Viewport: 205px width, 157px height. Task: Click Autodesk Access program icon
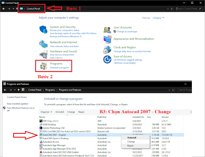point(41,142)
